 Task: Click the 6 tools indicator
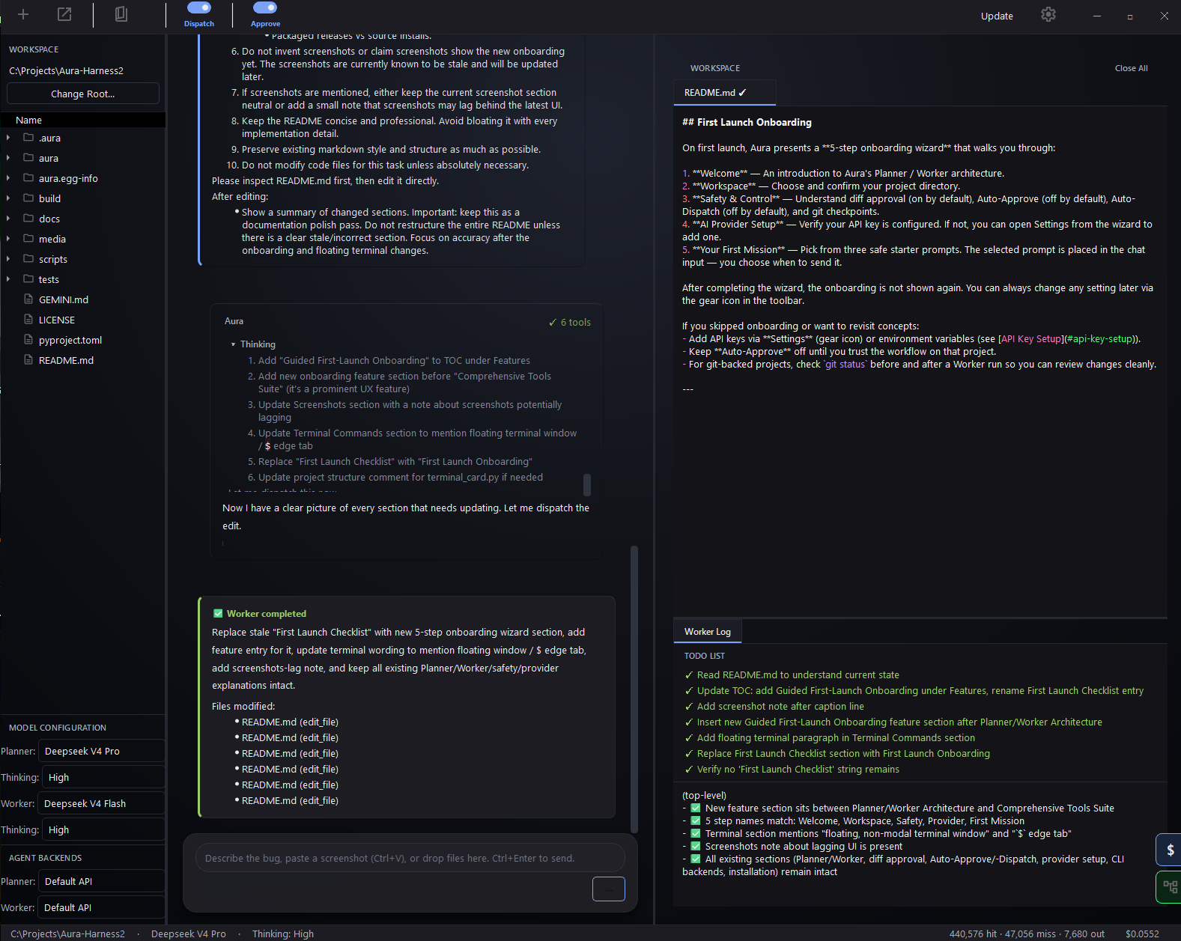(x=570, y=323)
